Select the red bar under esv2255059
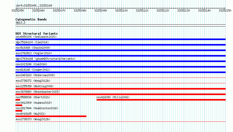 pos(120,89)
